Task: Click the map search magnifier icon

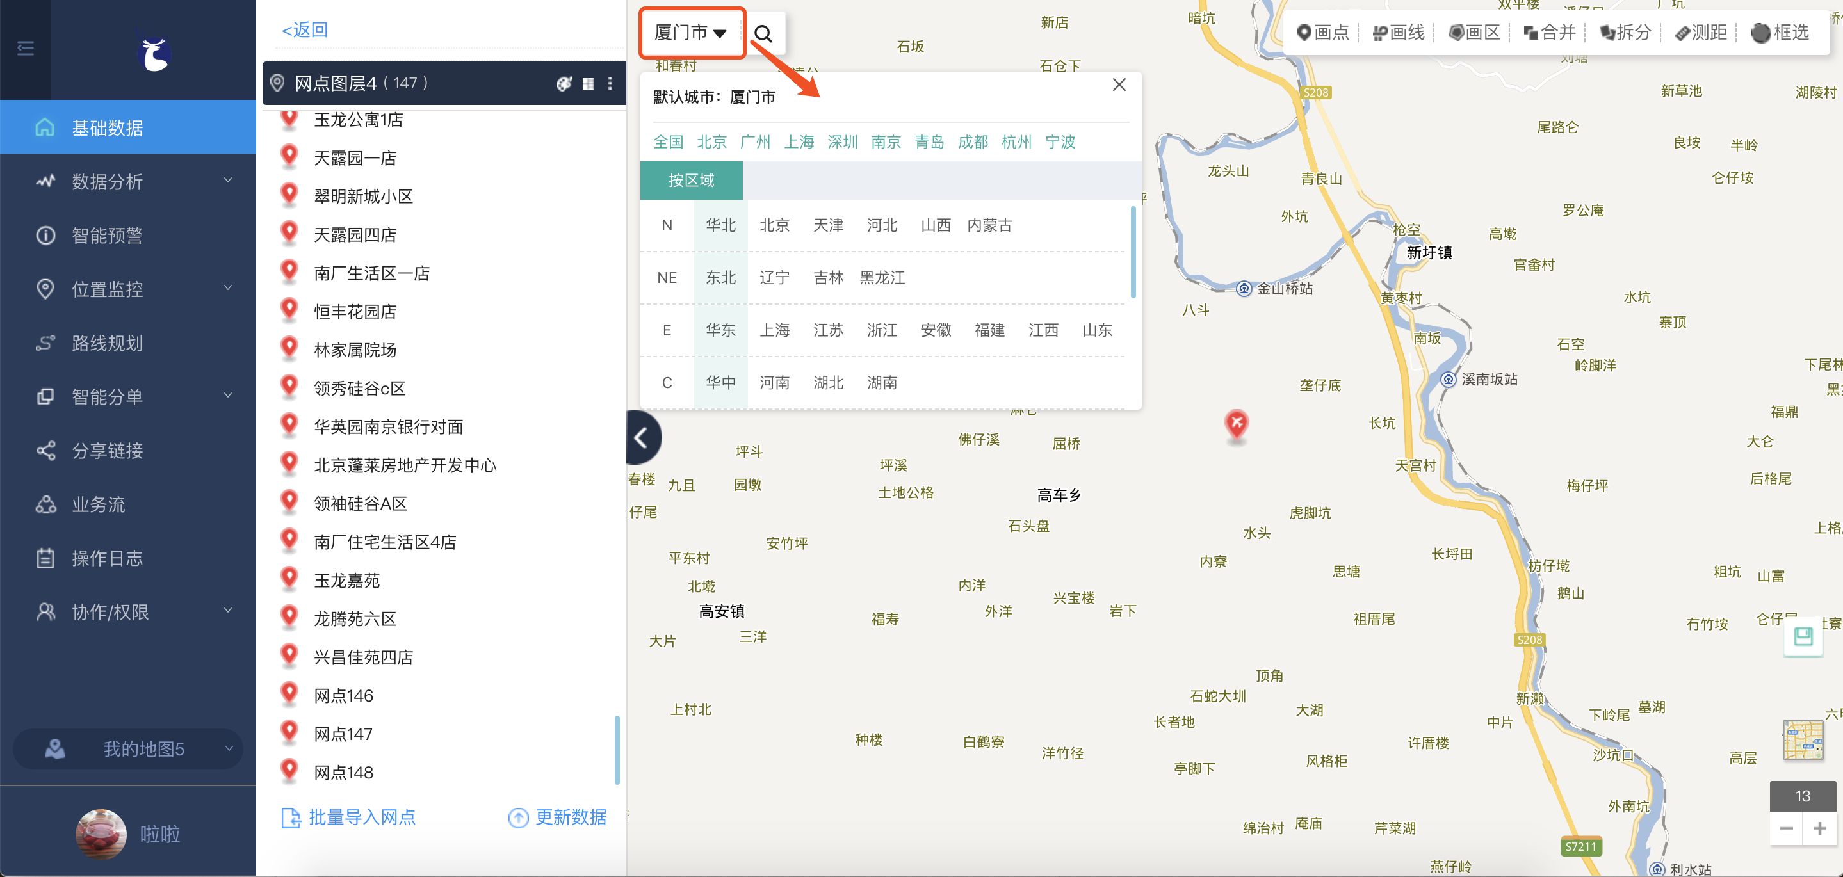Action: click(763, 34)
